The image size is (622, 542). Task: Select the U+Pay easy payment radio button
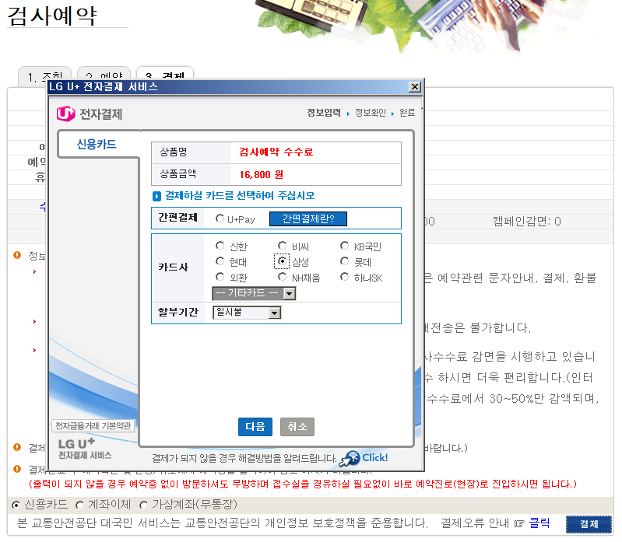(x=220, y=219)
